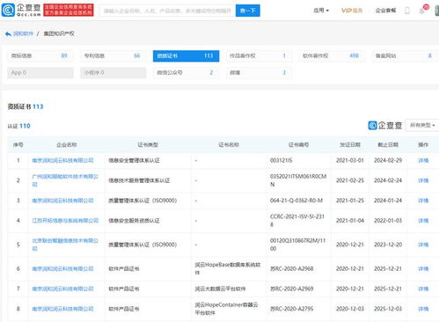The image size is (439, 322).
Task: Open 广州润和颐能软件技术有限公司 company link
Action: (65, 180)
